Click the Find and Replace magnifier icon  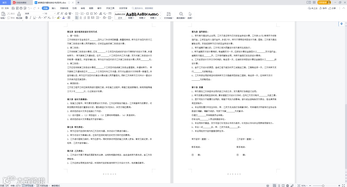pos(181,14)
